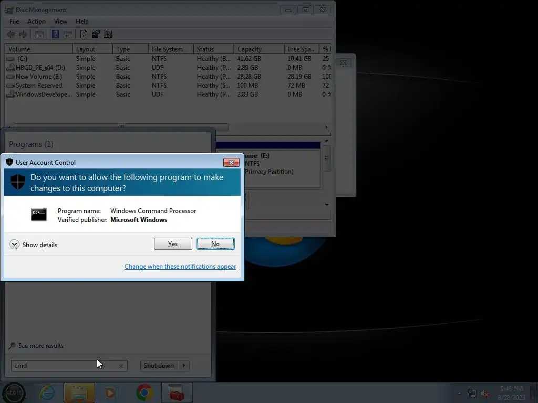The height and width of the screenshot is (403, 538).
Task: Expand Show details in UAC dialog
Action: (x=34, y=245)
